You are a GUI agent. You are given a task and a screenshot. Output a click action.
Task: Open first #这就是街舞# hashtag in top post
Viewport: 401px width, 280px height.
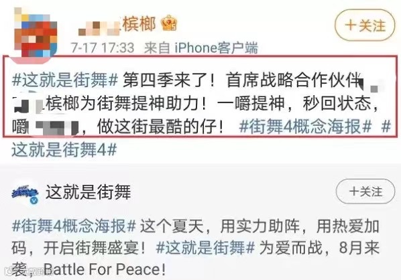coord(65,80)
